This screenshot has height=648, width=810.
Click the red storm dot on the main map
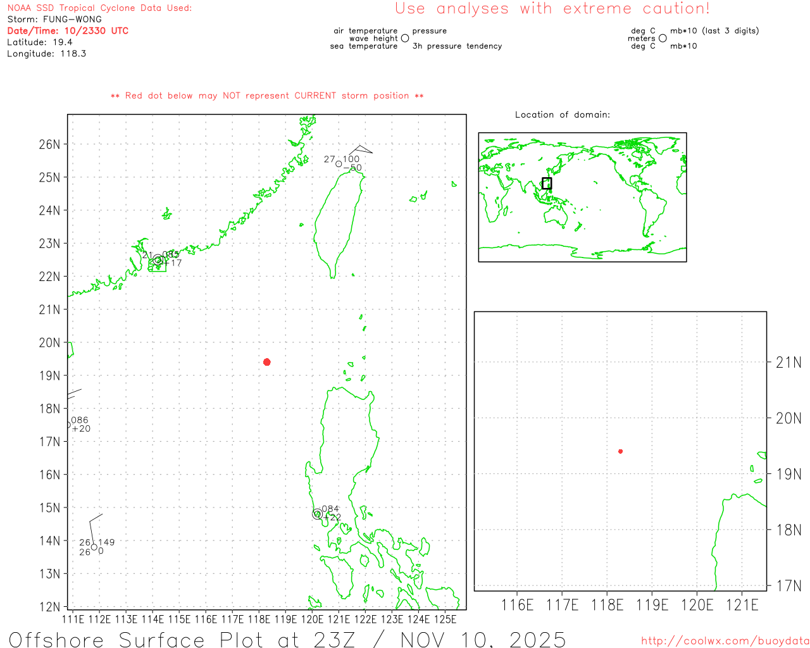point(267,362)
